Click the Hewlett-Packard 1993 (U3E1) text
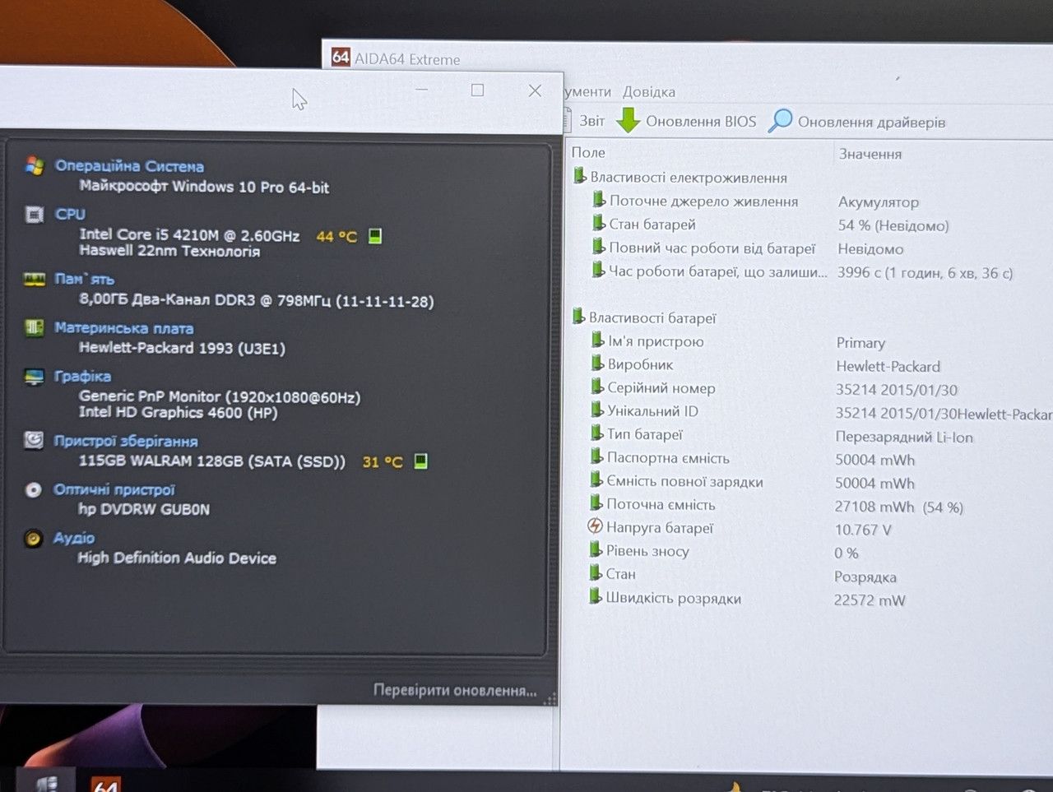1053x792 pixels. (x=182, y=348)
